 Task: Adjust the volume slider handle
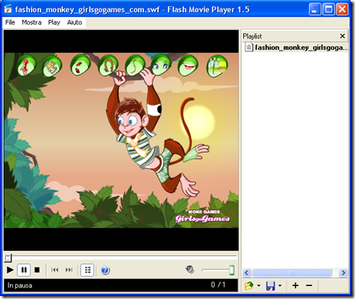click(232, 270)
